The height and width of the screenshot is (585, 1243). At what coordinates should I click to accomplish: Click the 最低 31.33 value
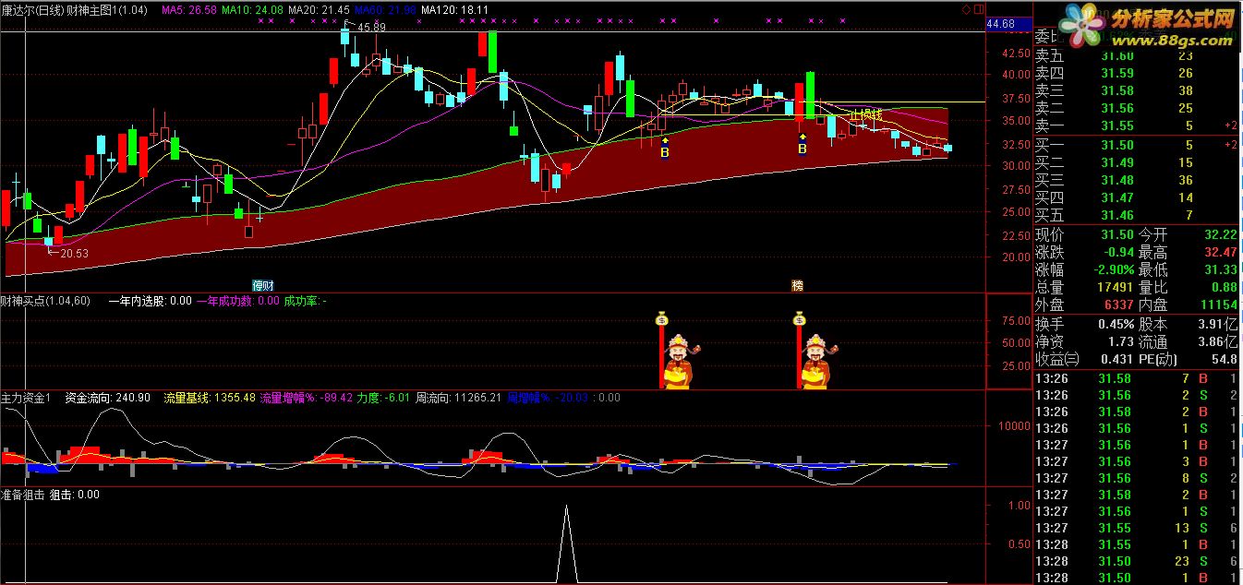click(x=1219, y=270)
